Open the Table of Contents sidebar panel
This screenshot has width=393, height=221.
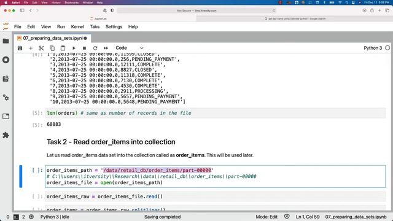click(x=6, y=79)
